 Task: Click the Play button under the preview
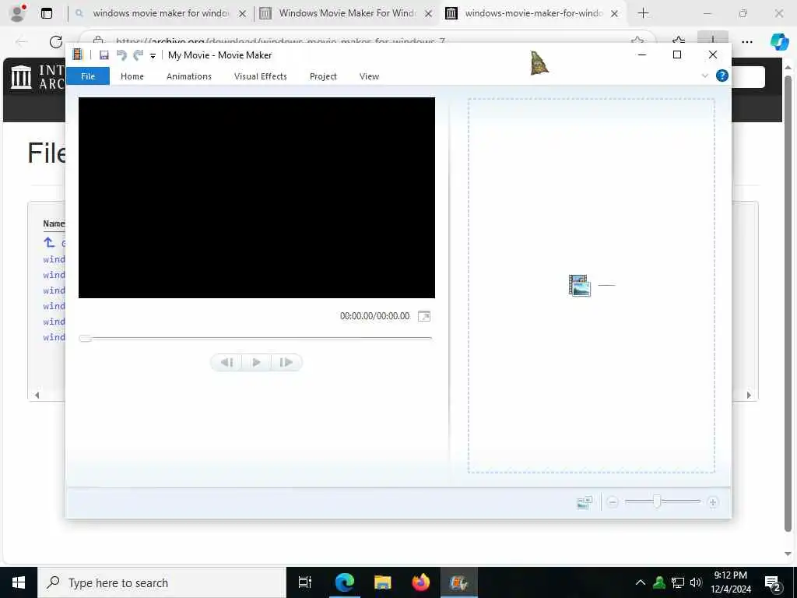pyautogui.click(x=256, y=362)
